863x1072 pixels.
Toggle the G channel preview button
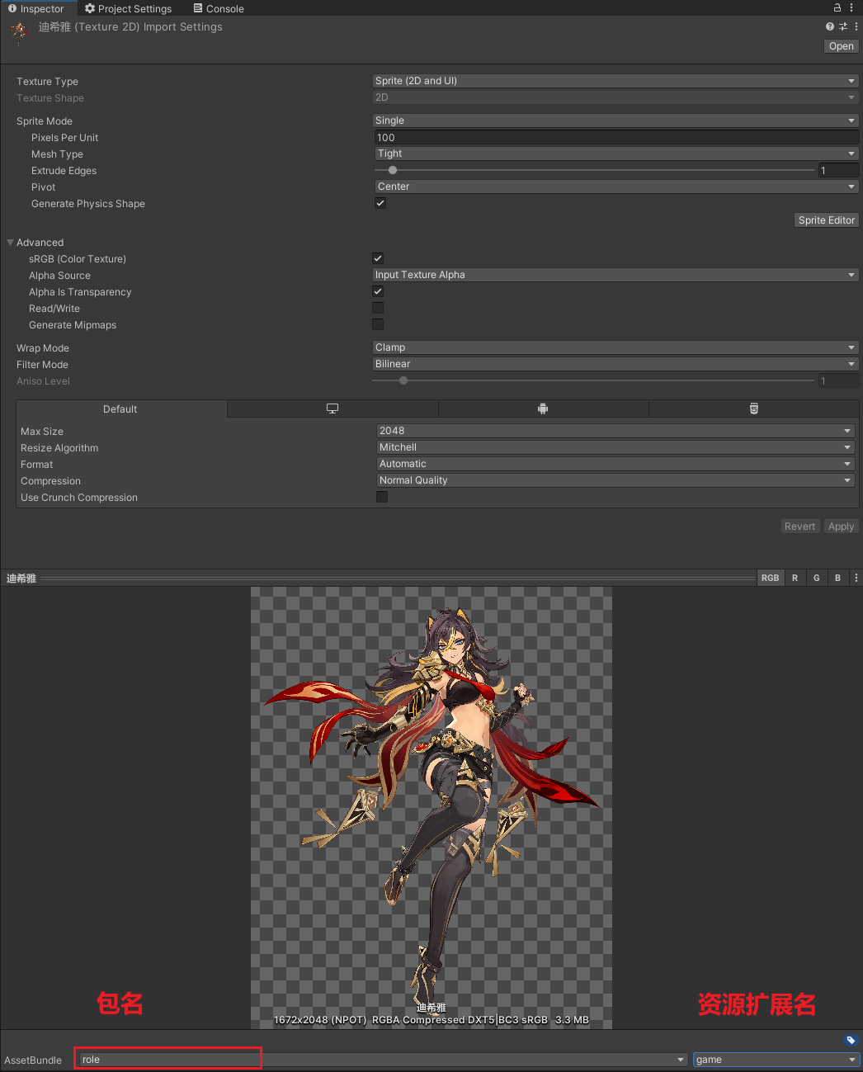[x=816, y=578]
